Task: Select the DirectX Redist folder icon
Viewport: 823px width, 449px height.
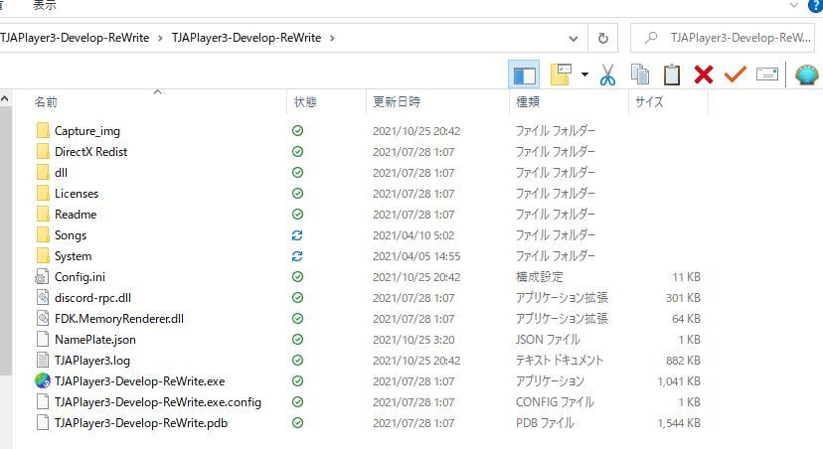Action: 43,152
